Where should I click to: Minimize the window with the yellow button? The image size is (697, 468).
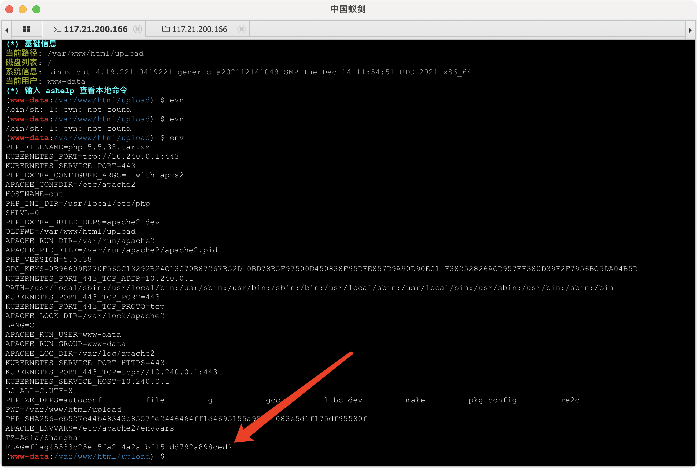point(23,9)
